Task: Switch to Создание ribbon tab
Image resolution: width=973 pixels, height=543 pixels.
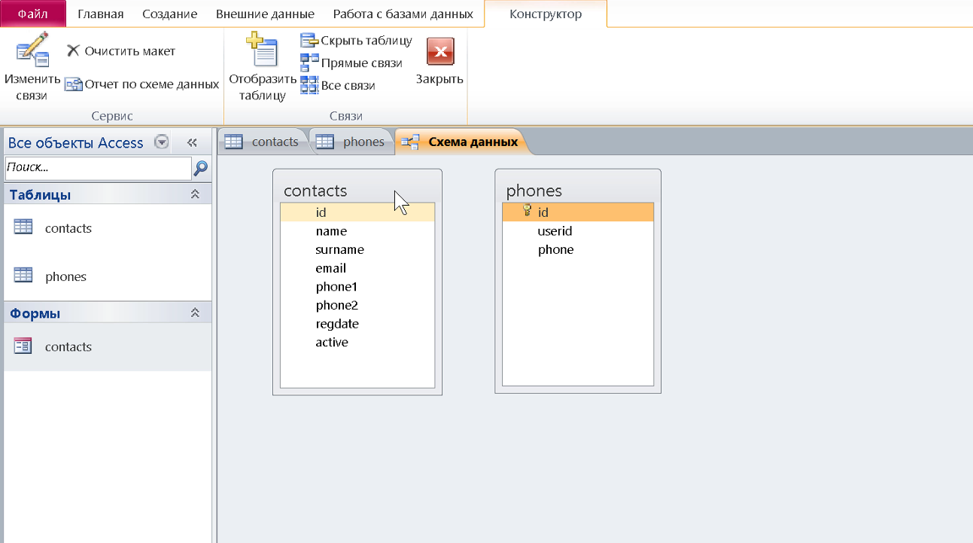Action: (x=169, y=14)
